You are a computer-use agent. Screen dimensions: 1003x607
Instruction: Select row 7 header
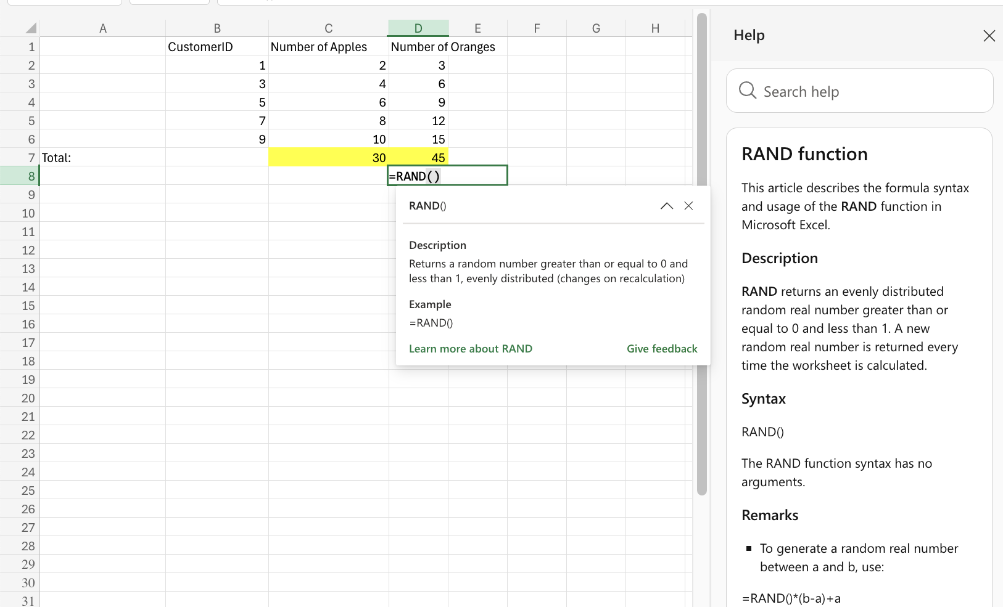coord(28,157)
